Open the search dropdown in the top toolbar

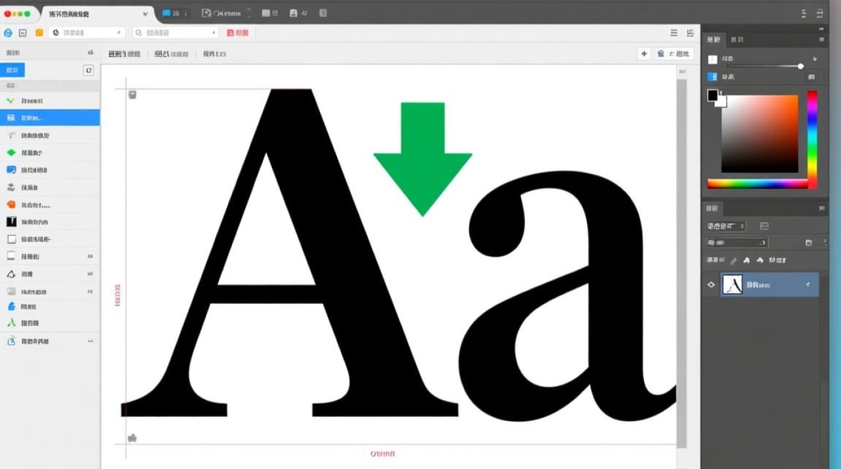pyautogui.click(x=175, y=33)
